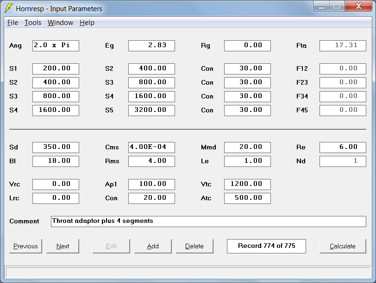Select the F45 field
Viewport: 376px width, 283px height.
[x=343, y=111]
